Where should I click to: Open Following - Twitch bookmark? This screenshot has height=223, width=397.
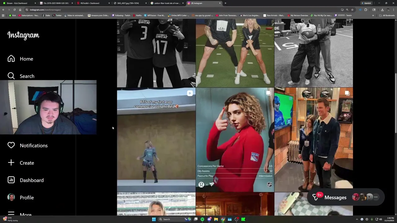pyautogui.click(x=121, y=15)
